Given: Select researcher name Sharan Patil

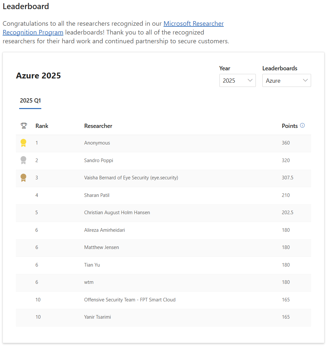Looking at the screenshot, I should click(97, 195).
